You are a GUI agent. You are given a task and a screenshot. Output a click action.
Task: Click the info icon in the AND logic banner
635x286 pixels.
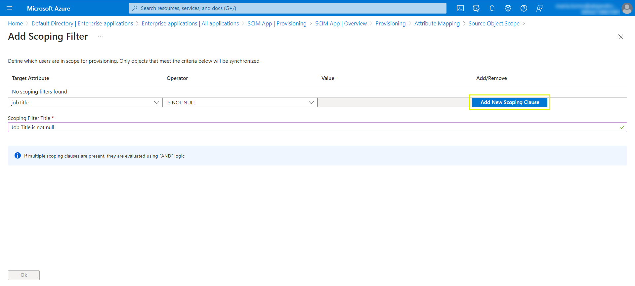[18, 156]
